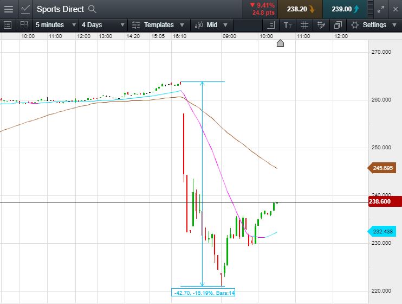Open the hamburger main menu
Viewport: 402px width, 304px height.
click(9, 9)
